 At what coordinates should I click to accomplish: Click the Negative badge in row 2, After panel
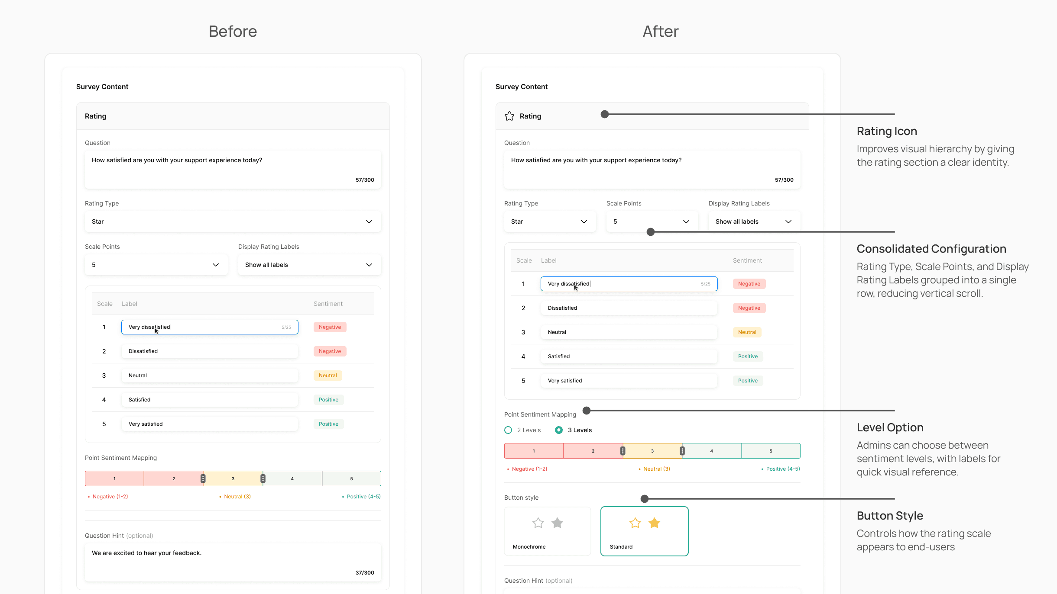pos(749,308)
